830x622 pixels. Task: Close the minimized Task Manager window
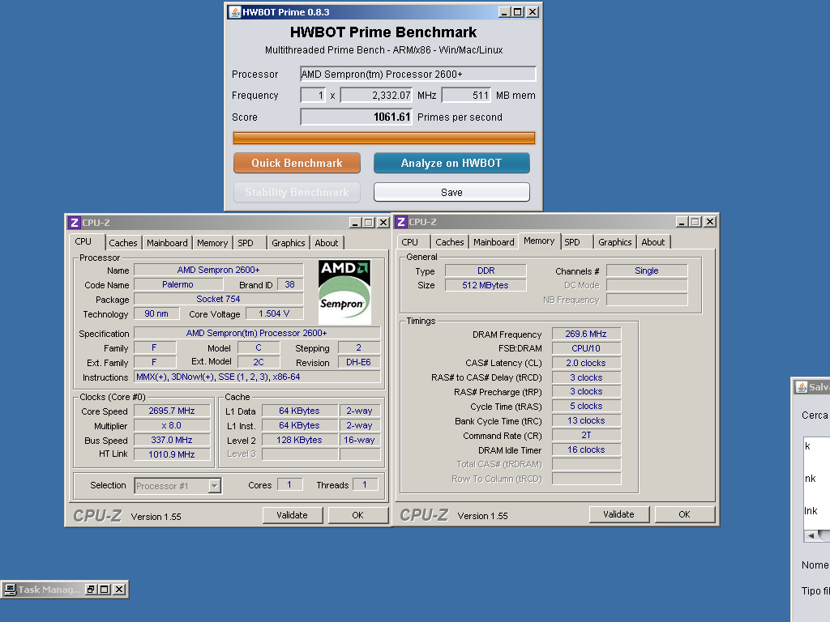[120, 590]
